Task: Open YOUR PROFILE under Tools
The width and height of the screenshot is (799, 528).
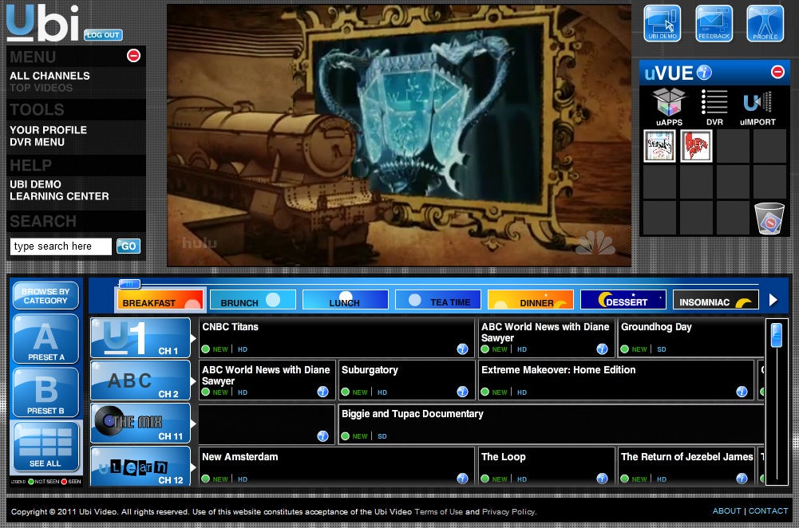Action: (x=49, y=130)
